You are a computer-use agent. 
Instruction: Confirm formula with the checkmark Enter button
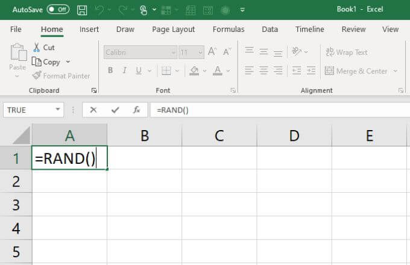point(115,110)
